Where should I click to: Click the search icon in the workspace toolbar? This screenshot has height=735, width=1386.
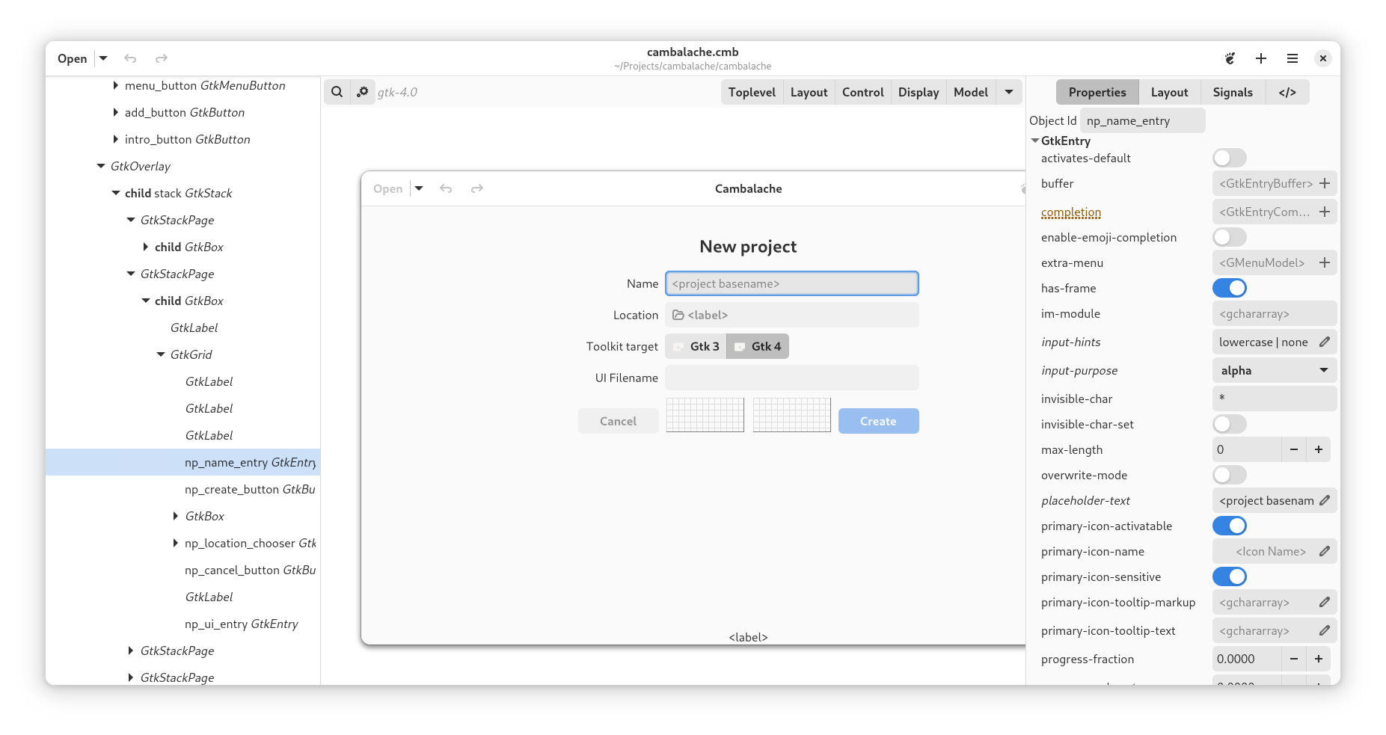coord(337,92)
